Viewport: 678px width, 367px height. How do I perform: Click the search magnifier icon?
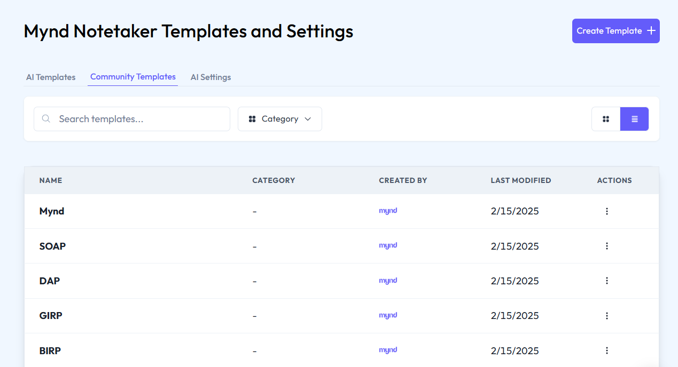pyautogui.click(x=46, y=119)
